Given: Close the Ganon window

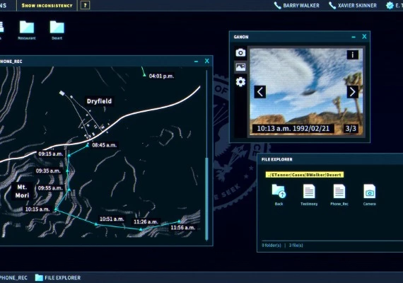Looking at the screenshot, I should [x=364, y=37].
